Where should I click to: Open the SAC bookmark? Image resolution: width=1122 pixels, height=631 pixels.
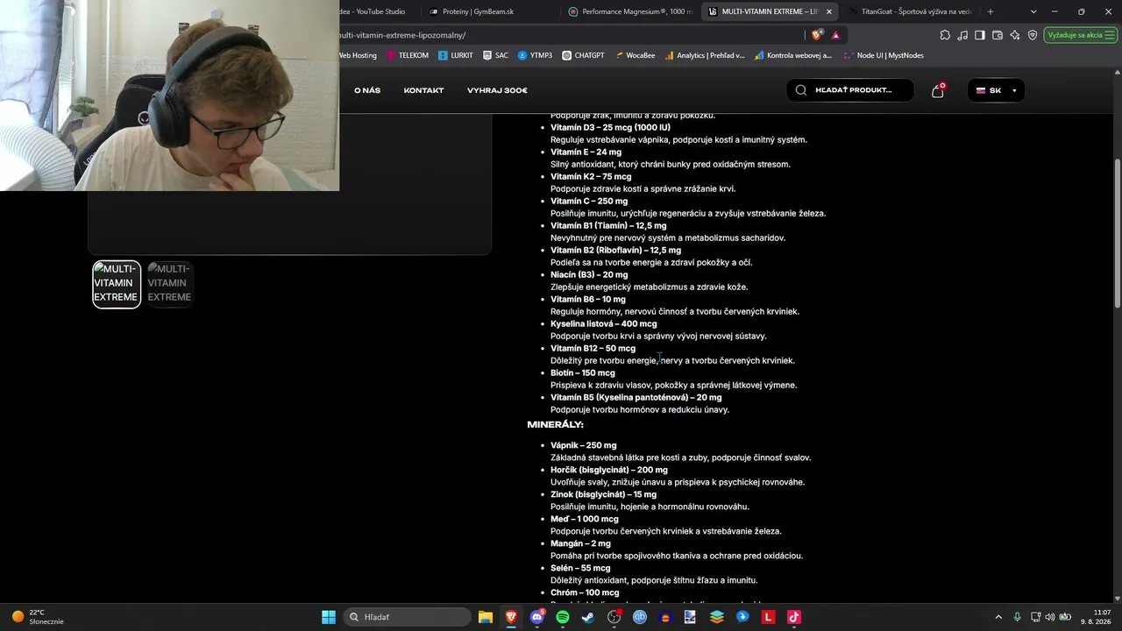(495, 55)
